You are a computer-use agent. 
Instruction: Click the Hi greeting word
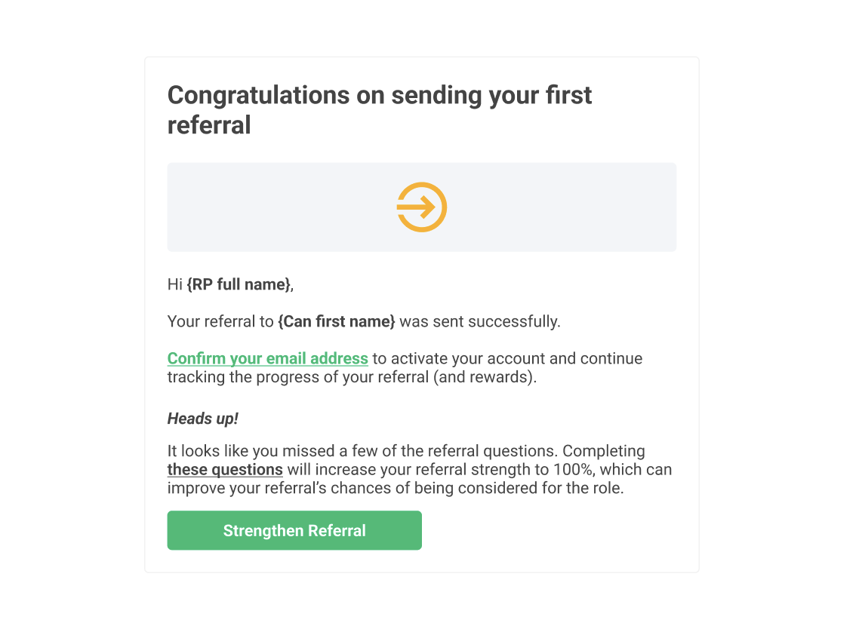[174, 284]
